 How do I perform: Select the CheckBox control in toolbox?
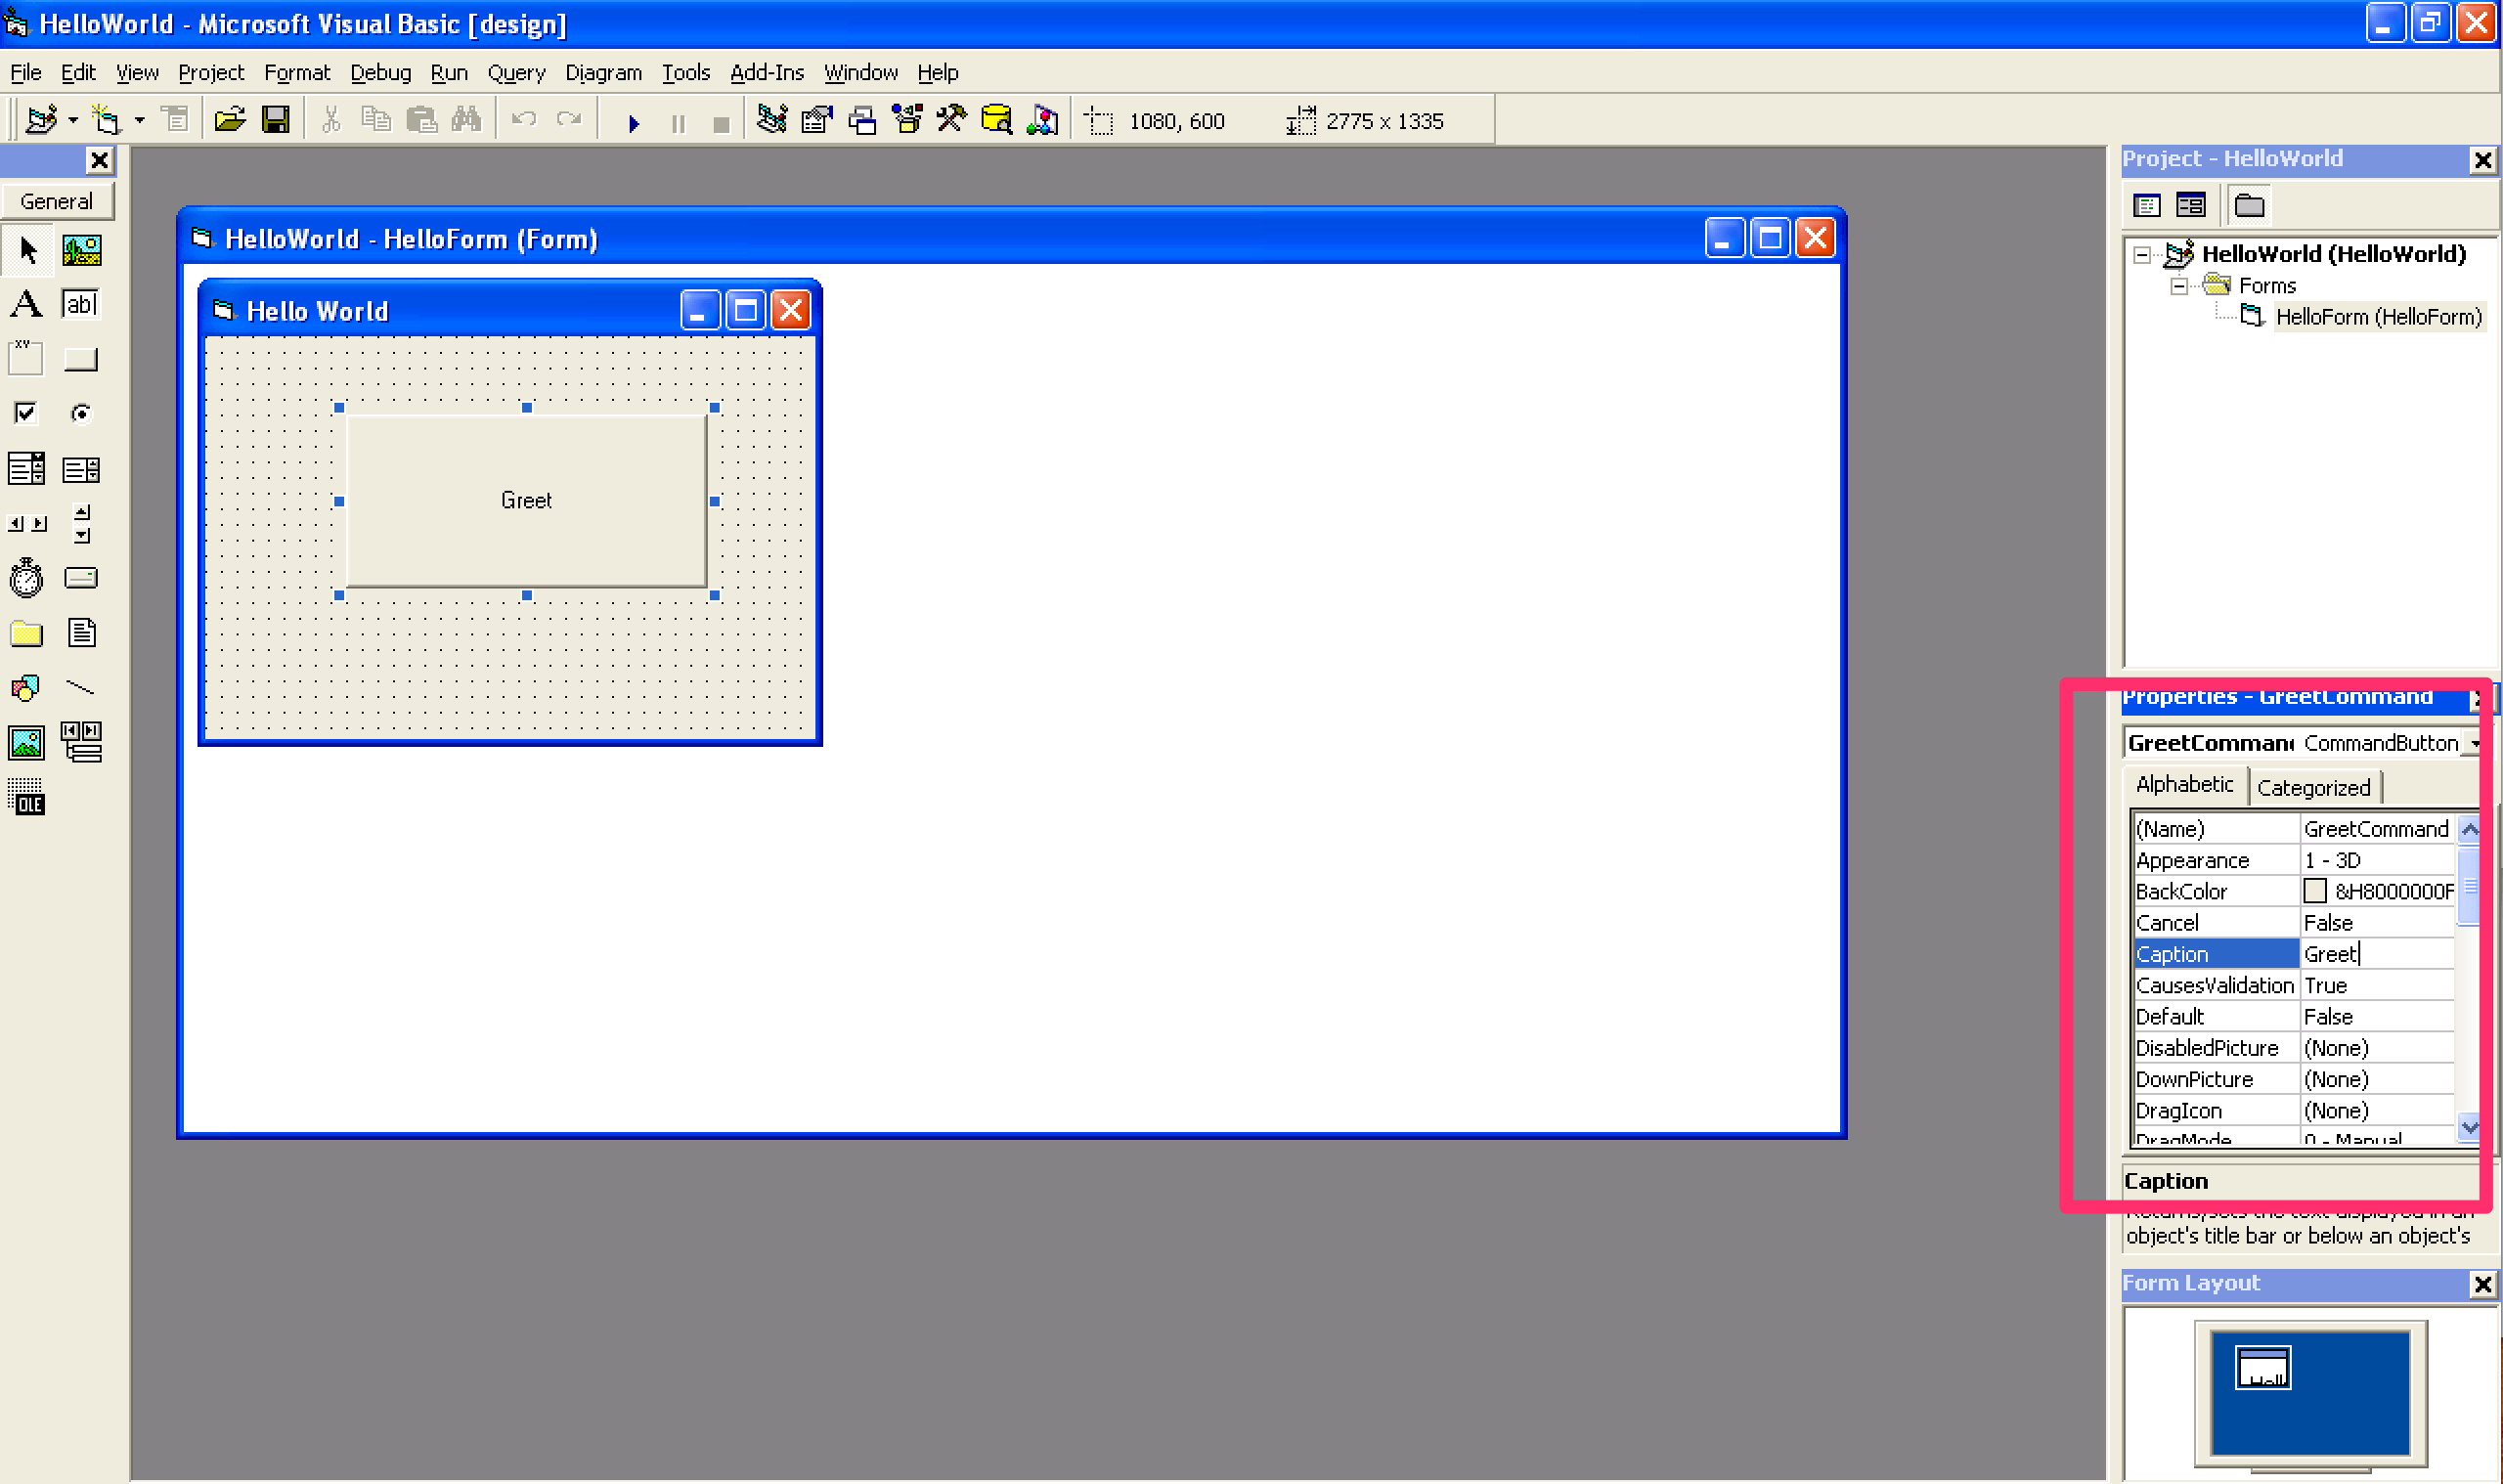(x=26, y=413)
